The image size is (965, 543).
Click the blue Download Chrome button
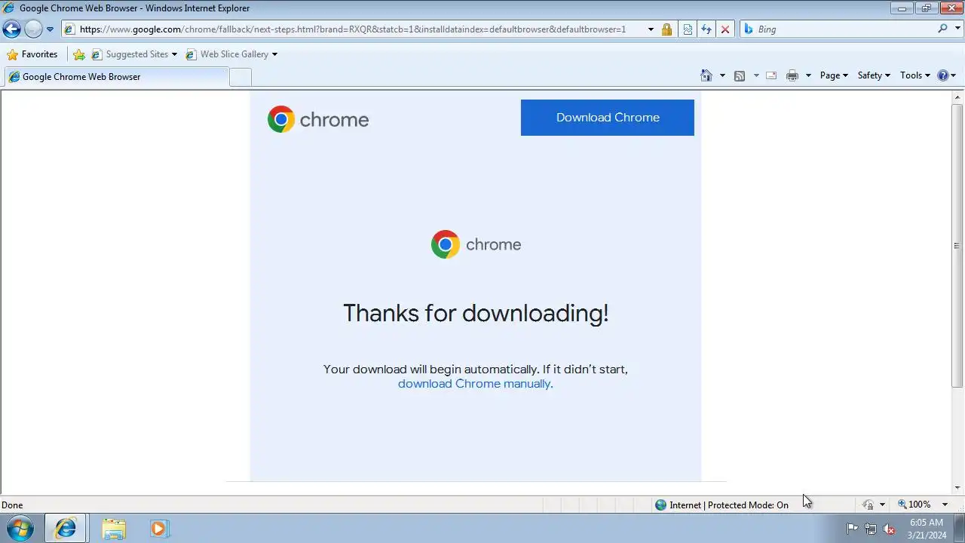(x=608, y=118)
